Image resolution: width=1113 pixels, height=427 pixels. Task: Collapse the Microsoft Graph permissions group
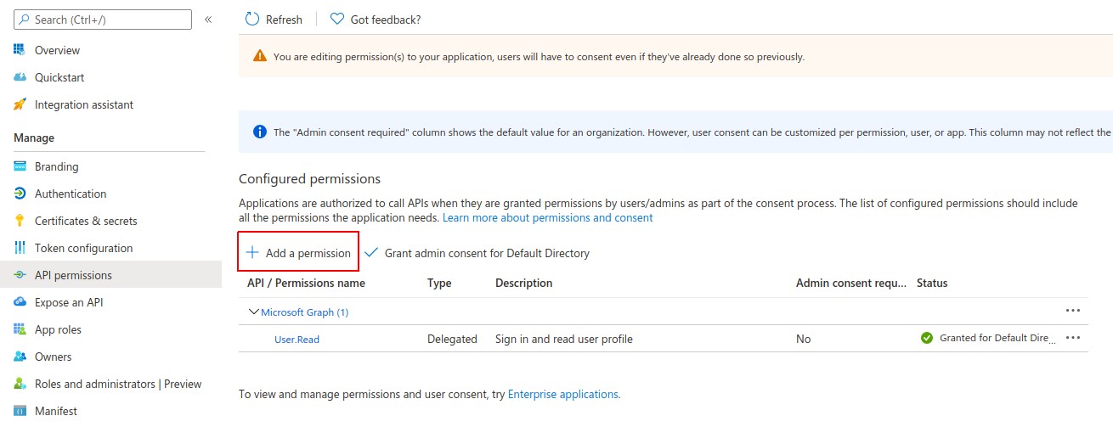tap(253, 312)
